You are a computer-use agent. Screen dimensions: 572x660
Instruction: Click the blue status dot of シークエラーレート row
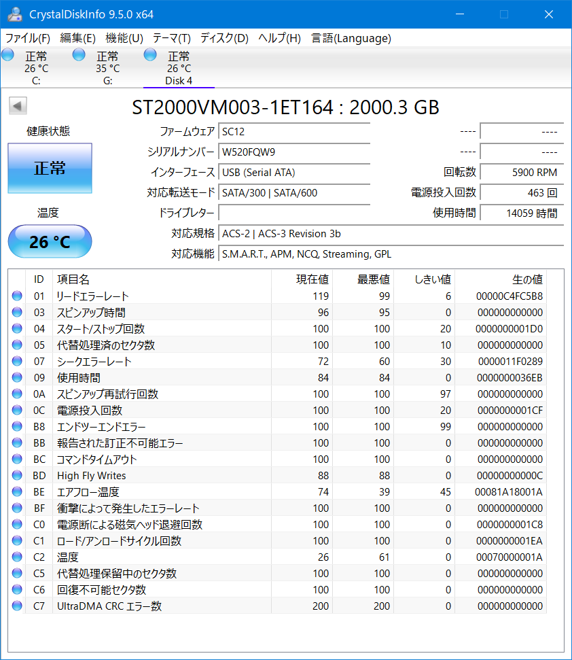pyautogui.click(x=17, y=361)
